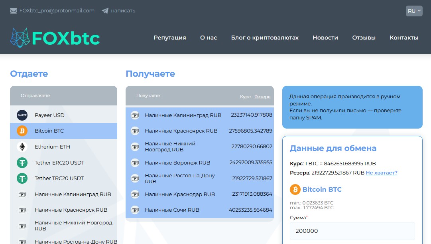
Task: Click the Не хватает? link
Action: 382,173
